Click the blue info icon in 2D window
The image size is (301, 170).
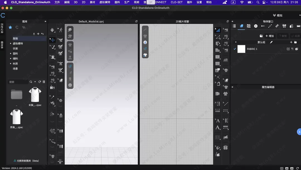(145, 42)
